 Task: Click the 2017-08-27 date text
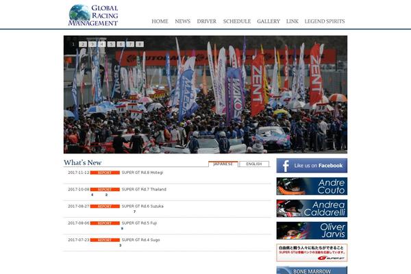pos(79,206)
